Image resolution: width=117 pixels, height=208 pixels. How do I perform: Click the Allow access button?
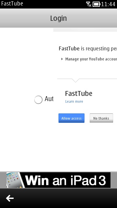pyautogui.click(x=71, y=118)
